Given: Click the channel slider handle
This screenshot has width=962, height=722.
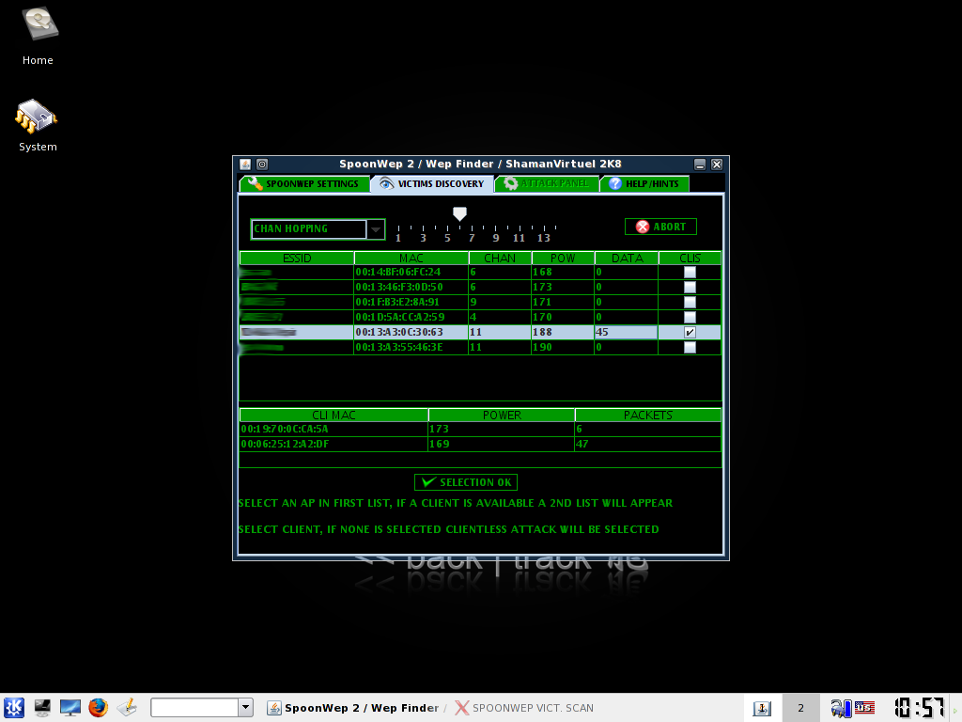Looking at the screenshot, I should [x=459, y=213].
